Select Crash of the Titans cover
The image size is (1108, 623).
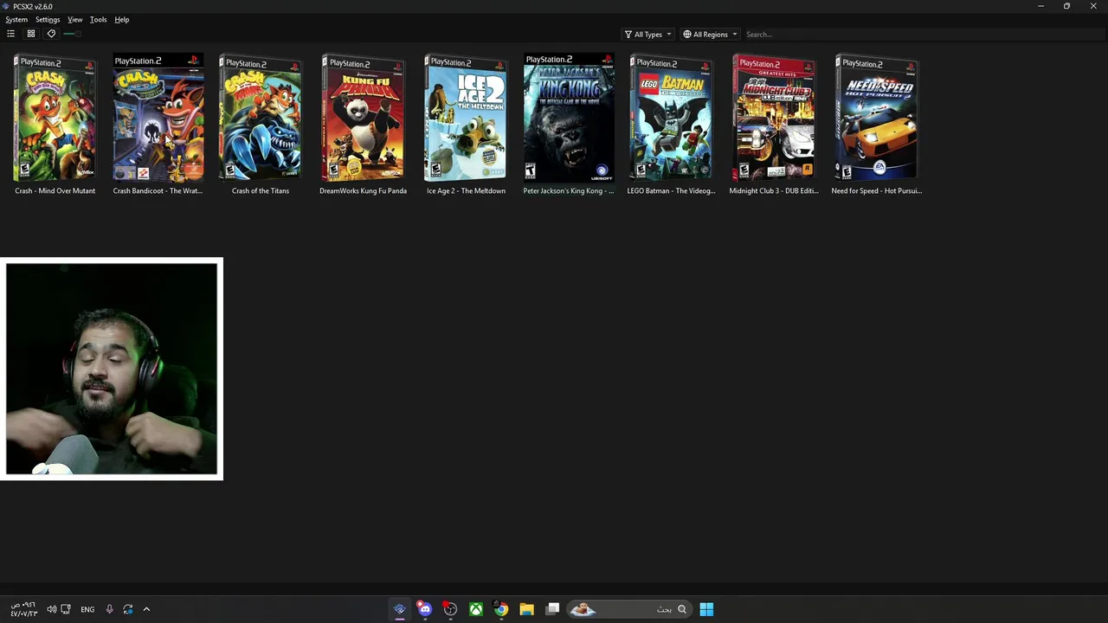tap(260, 118)
